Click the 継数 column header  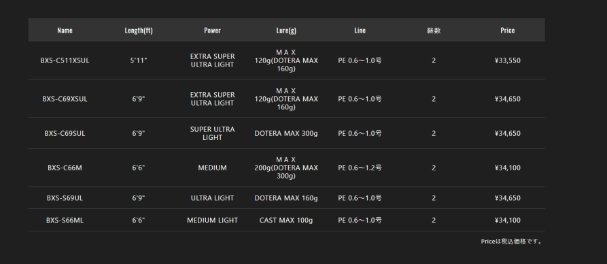434,31
